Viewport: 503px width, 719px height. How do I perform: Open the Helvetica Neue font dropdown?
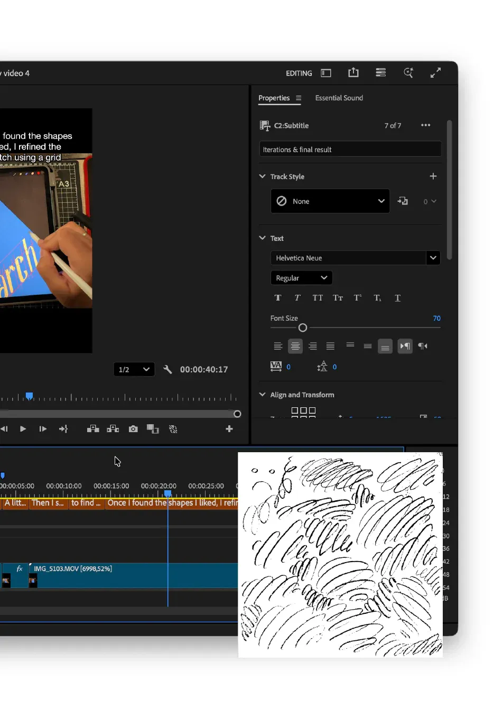point(355,258)
